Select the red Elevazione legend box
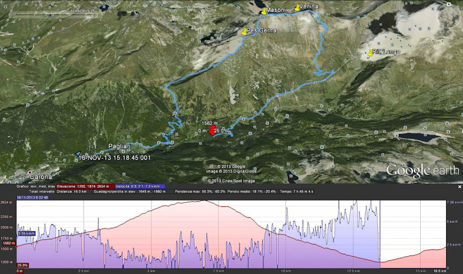Viewport: 463px width, 274px height. click(85, 186)
